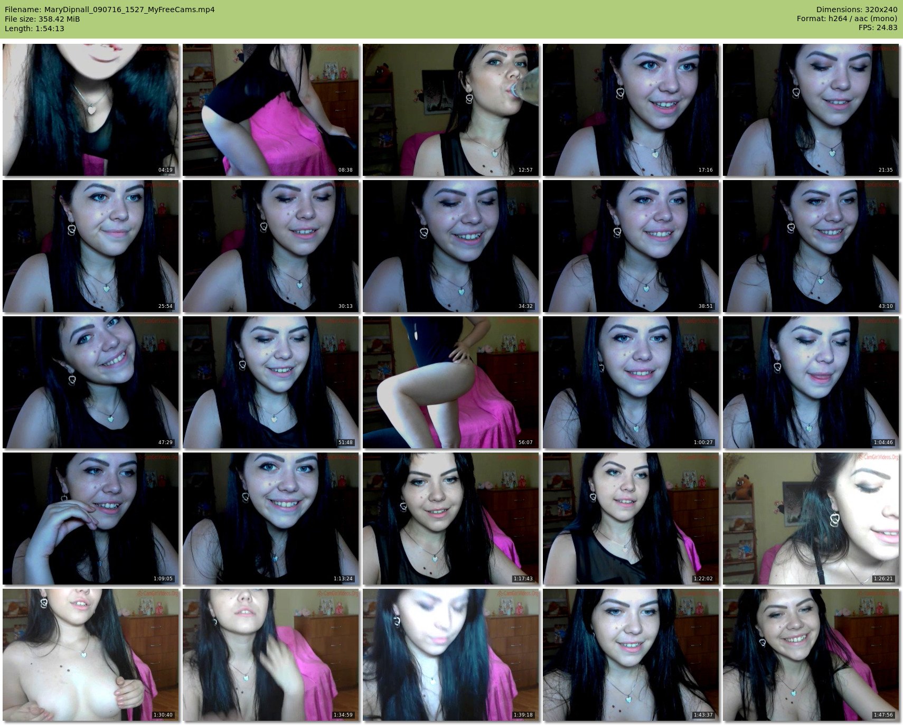
Task: Choose the thumbnail at 1:39:18
Action: click(x=451, y=655)
